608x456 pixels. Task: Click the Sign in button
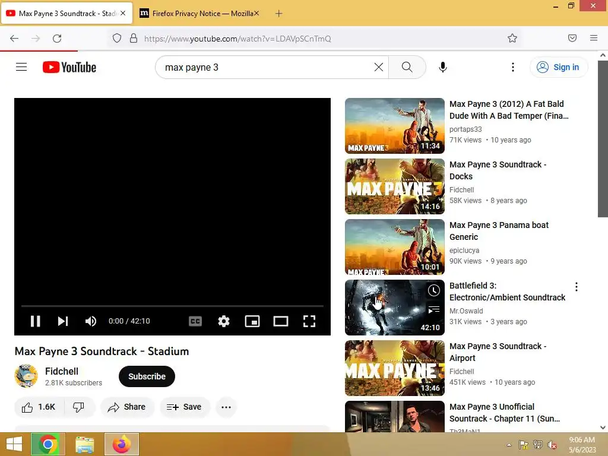(x=559, y=67)
